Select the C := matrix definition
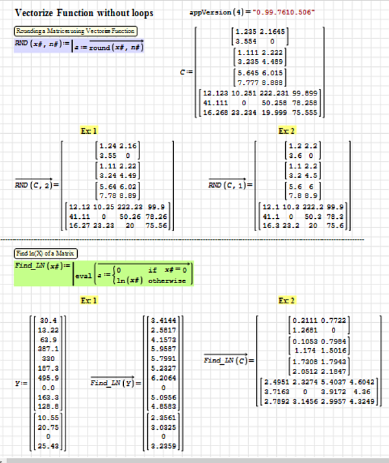The width and height of the screenshot is (389, 463). tap(185, 72)
